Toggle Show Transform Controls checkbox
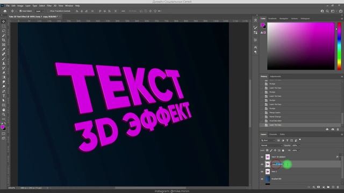 (49, 11)
